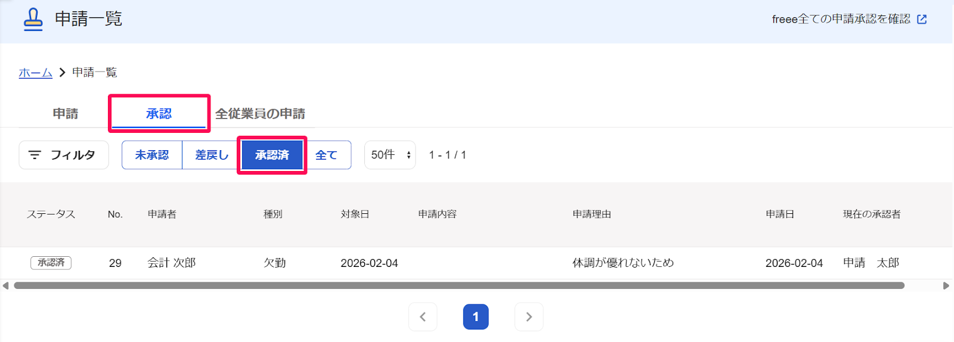954x342 pixels.
Task: Click the scrollbar left arrow
Action: pos(5,285)
